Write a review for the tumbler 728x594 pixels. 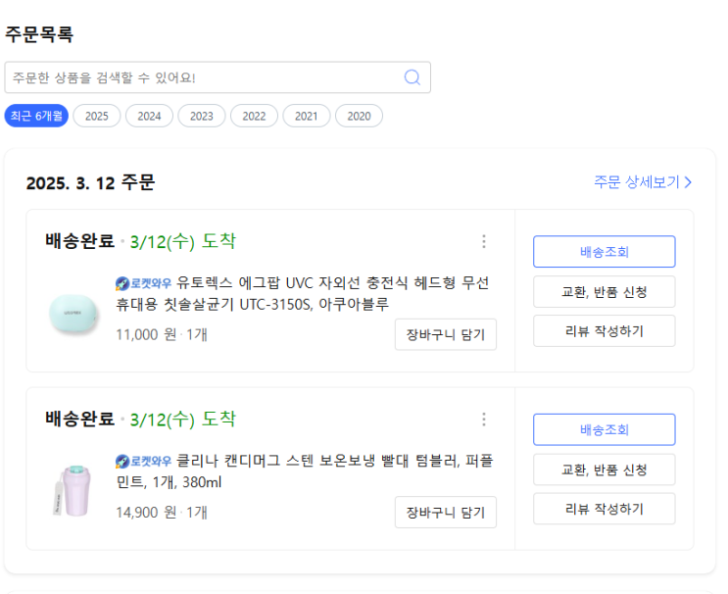tap(604, 509)
